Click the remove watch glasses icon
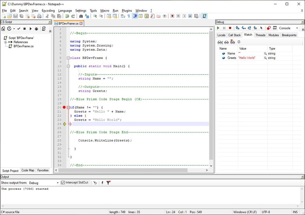This screenshot has width=305, height=215. [x=233, y=42]
